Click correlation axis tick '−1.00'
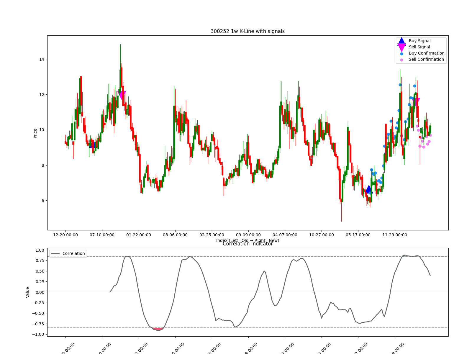Screen dimensions: 472x354 [38, 334]
